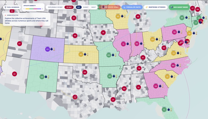
Task: Click the Athlete Density color scale bar
Action: [33, 9]
